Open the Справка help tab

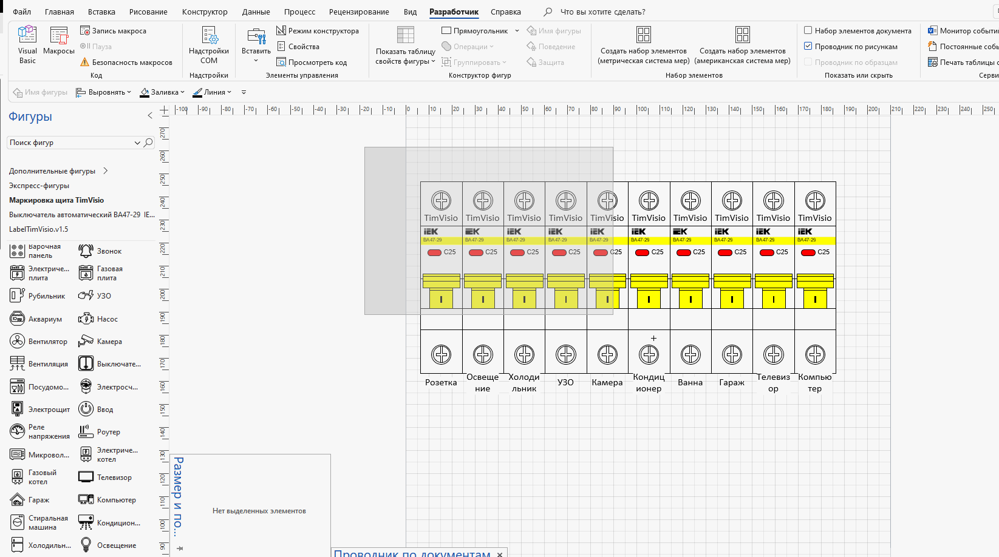[506, 12]
